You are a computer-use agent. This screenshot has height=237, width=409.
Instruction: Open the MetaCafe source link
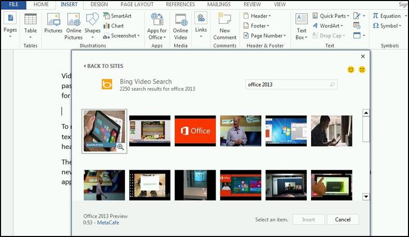pos(108,222)
